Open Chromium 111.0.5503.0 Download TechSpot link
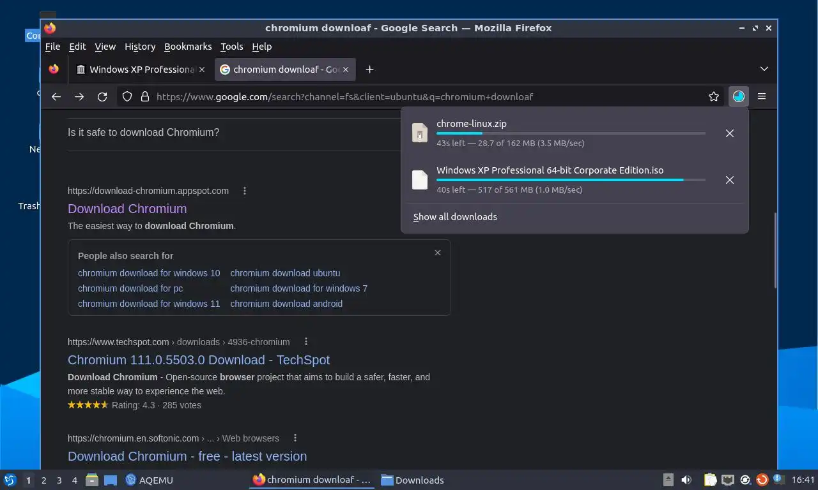Screen dimensions: 818x490 199,360
